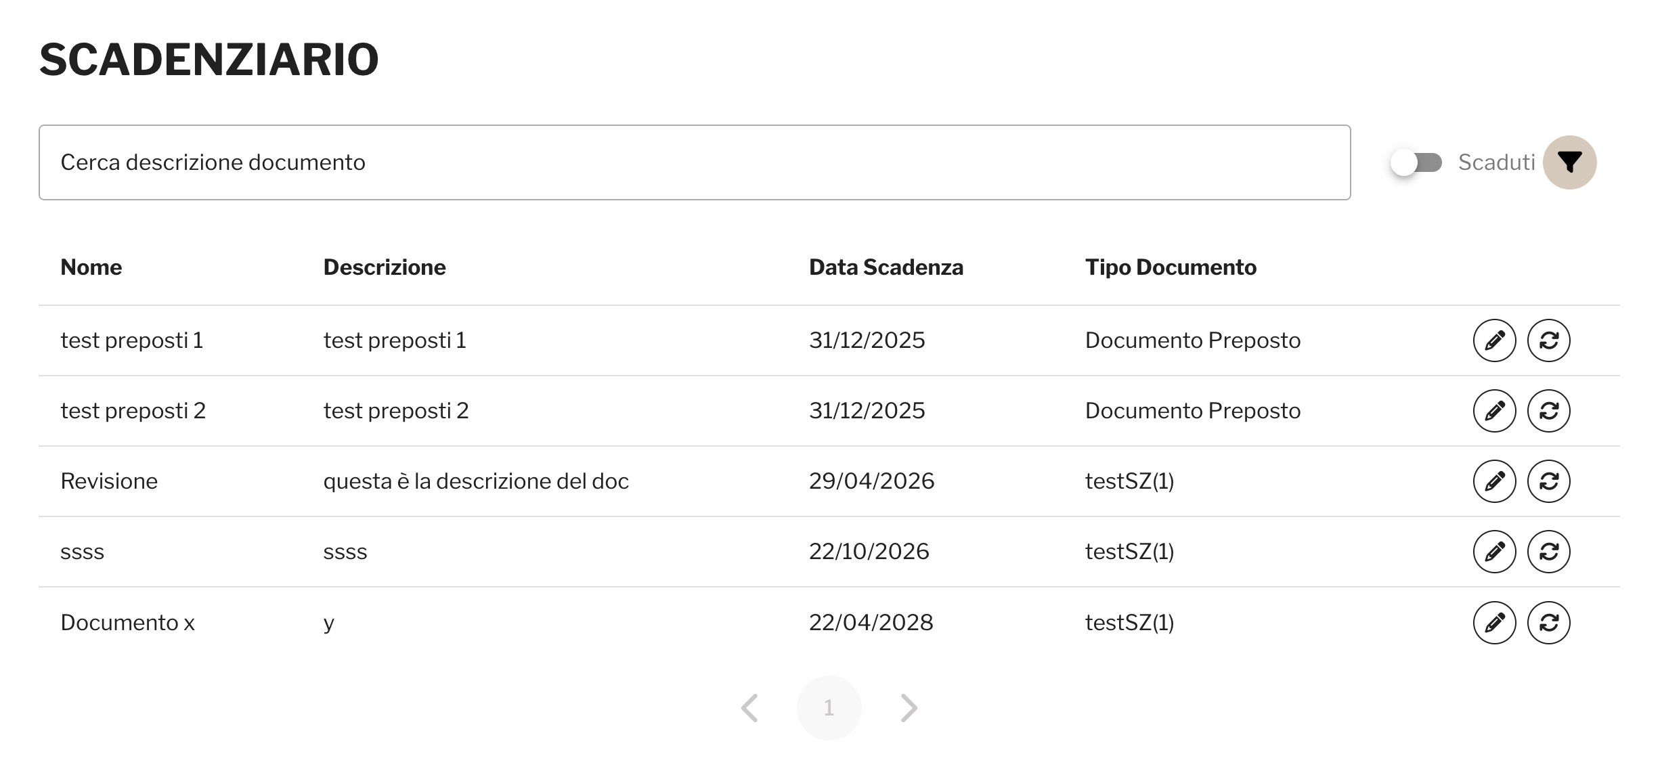The height and width of the screenshot is (773, 1660).
Task: Go to the next page arrow
Action: click(909, 708)
